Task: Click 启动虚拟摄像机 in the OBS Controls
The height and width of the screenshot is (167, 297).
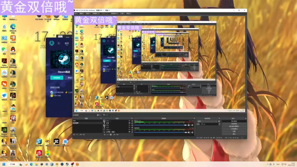Action: point(234,126)
